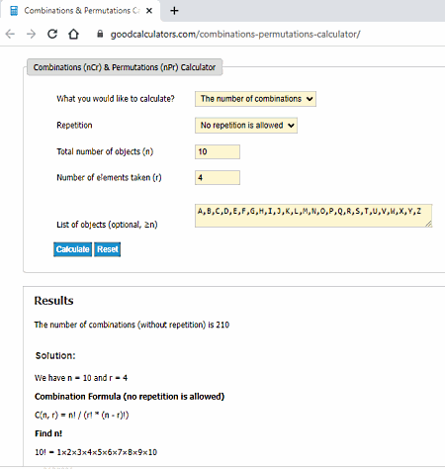Grab the textarea resize handle corner
This screenshot has height=469, width=445.
pyautogui.click(x=428, y=224)
